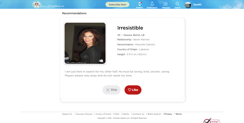Click the Sam80 profile avatar
This screenshot has width=244, height=123.
(188, 5)
